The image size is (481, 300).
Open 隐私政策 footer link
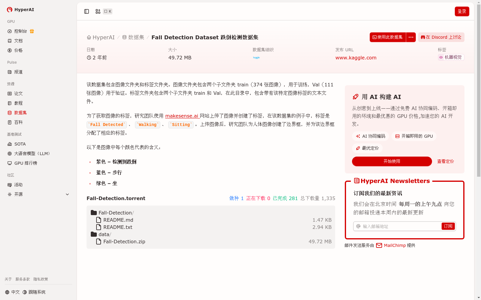(41, 279)
